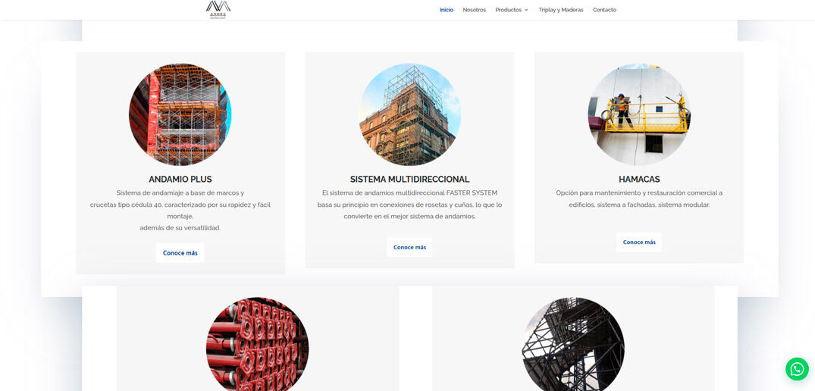The image size is (815, 391).
Task: Click the Productos chevron arrow
Action: [x=526, y=10]
